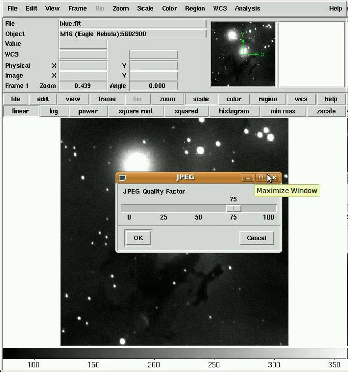This screenshot has height=372, width=348.
Task: Open the Color menu
Action: pos(169,9)
